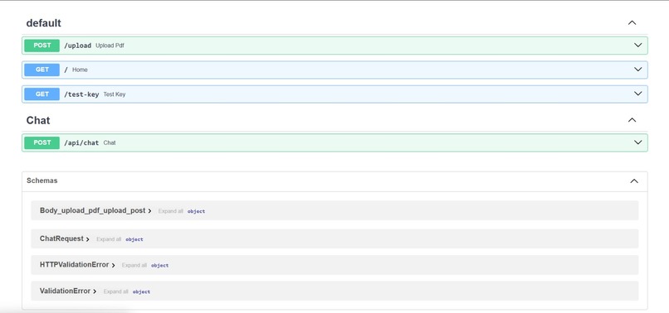Click 'Expand all' for ChatRequest
This screenshot has width=669, height=313.
pyautogui.click(x=109, y=239)
